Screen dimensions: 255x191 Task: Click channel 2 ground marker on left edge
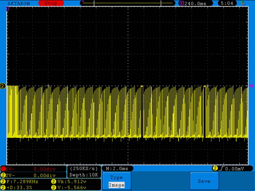(3, 86)
